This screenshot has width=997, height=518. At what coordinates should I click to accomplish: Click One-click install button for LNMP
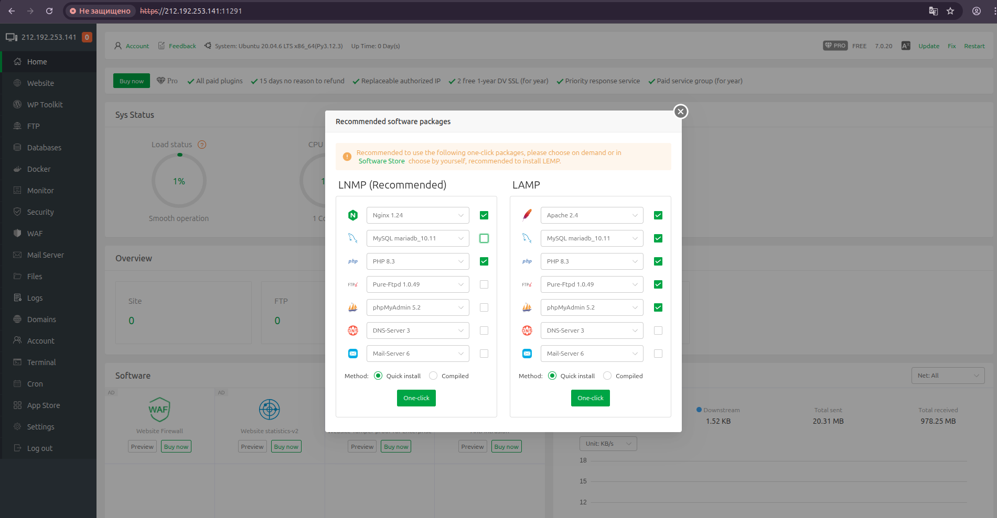[416, 398]
